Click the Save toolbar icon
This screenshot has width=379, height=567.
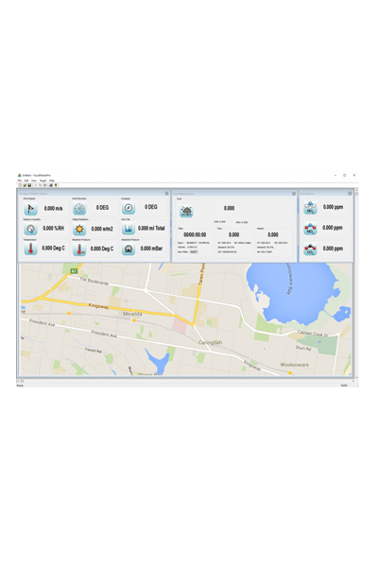(29, 185)
